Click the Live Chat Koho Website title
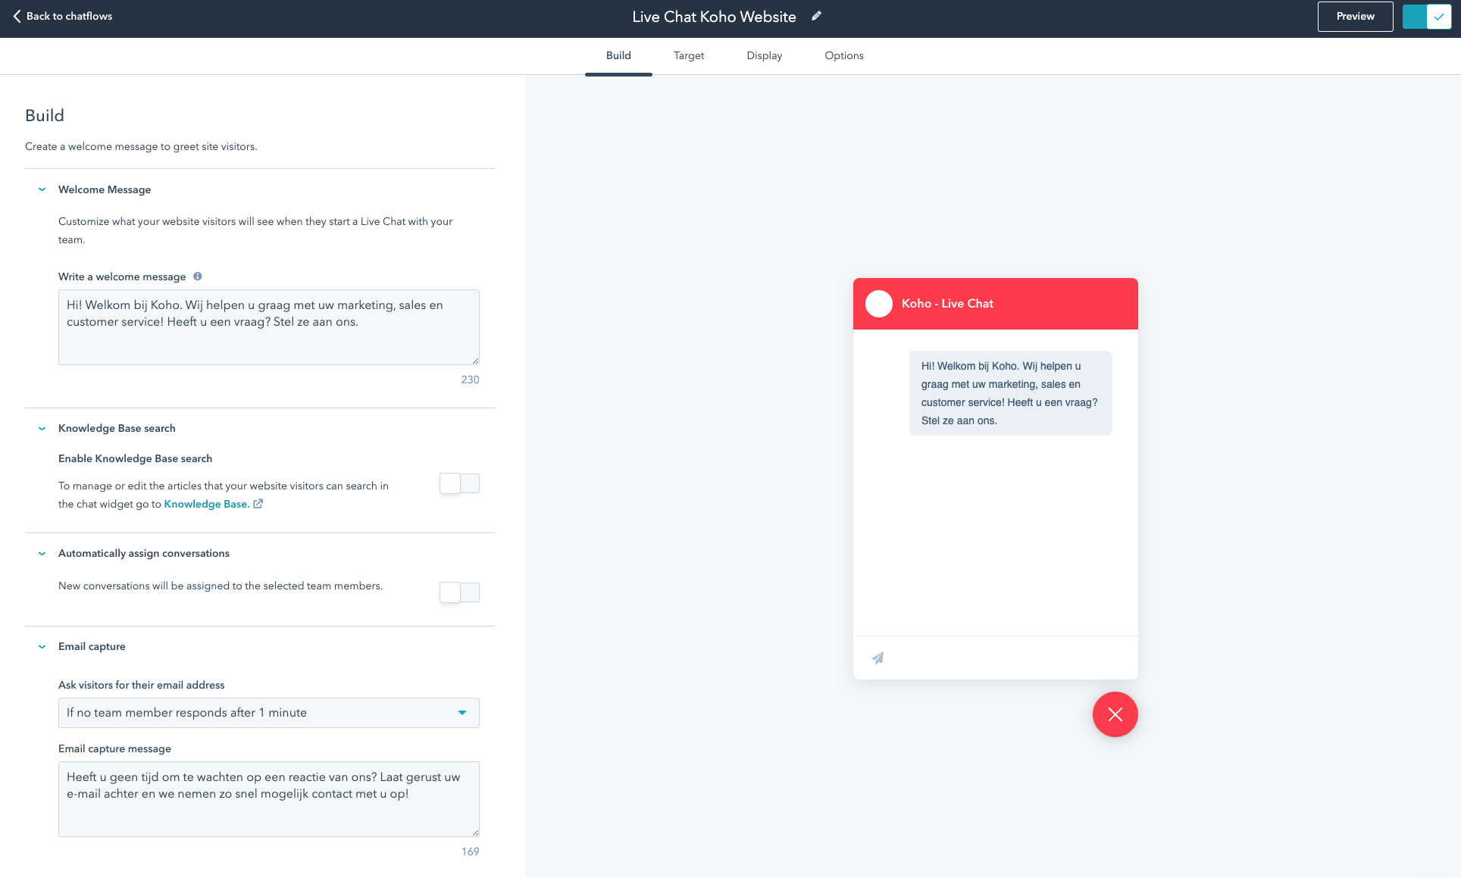 tap(714, 17)
